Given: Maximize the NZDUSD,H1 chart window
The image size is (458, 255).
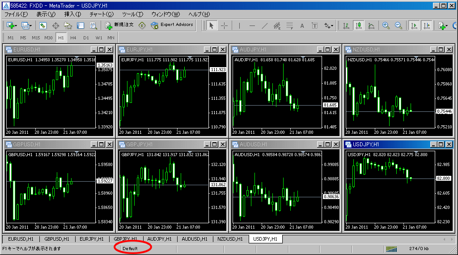Looking at the screenshot, I should point(441,50).
